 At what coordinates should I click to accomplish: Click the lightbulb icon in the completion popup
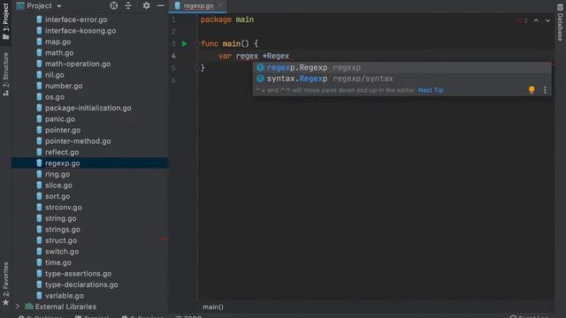tap(532, 90)
